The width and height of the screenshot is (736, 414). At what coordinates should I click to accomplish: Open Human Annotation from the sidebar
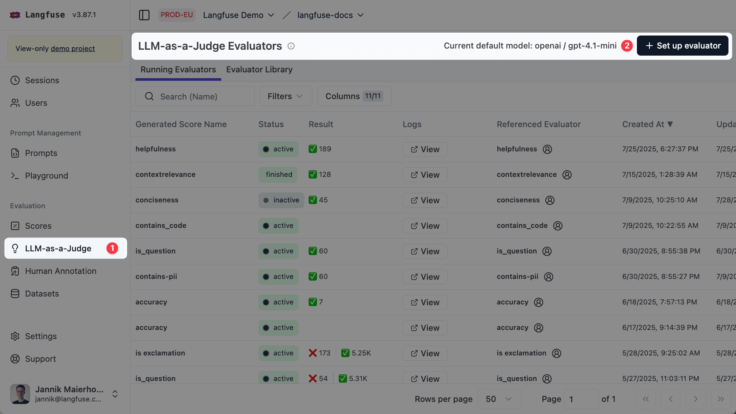tap(15, 271)
